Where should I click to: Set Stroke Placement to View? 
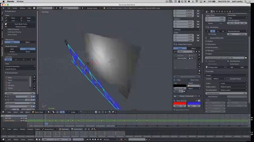pos(12,49)
